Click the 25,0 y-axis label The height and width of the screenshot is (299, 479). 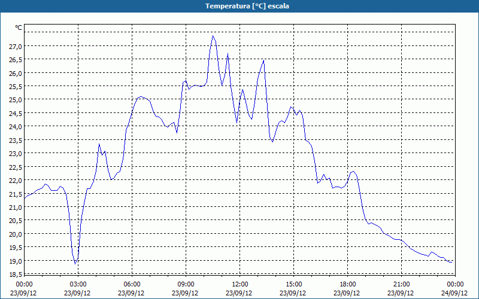pyautogui.click(x=16, y=100)
